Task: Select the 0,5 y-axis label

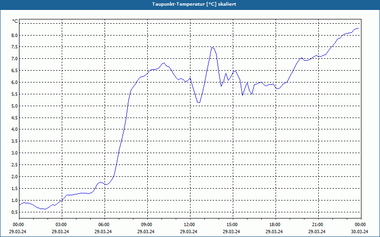Action: pos(15,212)
